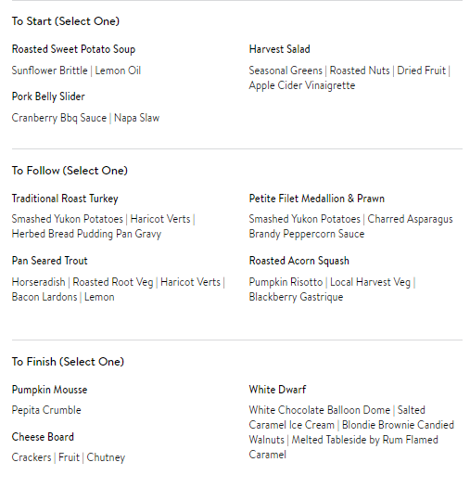Click Crackers Fruit Chutney description line
Viewport: 470px width, 488px height.
point(69,457)
